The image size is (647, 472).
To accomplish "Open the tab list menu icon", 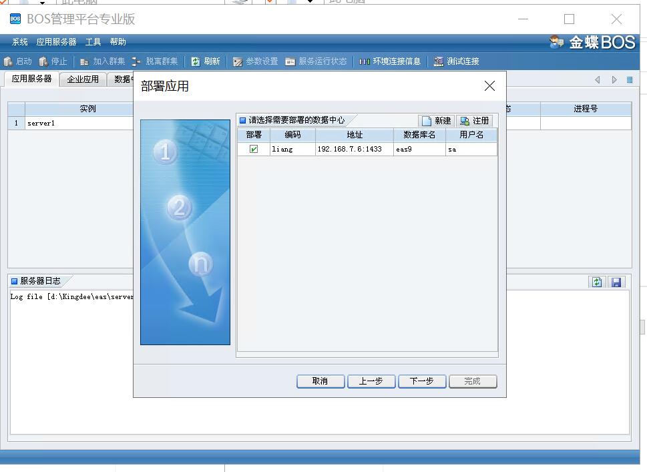I will 630,79.
